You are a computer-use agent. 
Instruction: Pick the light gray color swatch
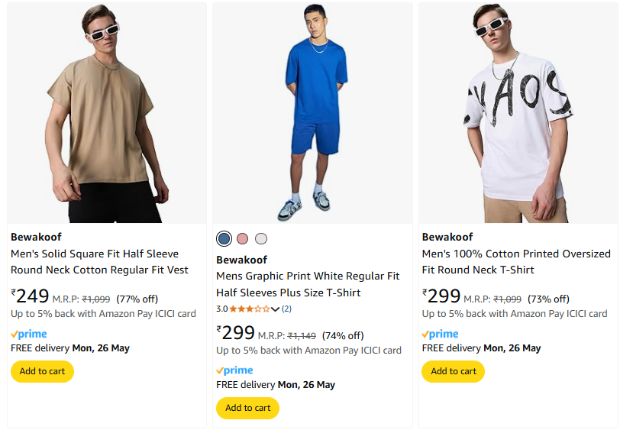(x=261, y=238)
